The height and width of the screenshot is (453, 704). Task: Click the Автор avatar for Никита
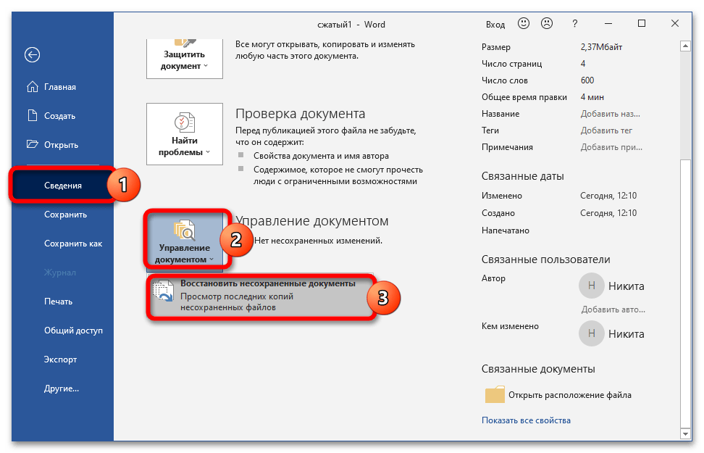591,286
